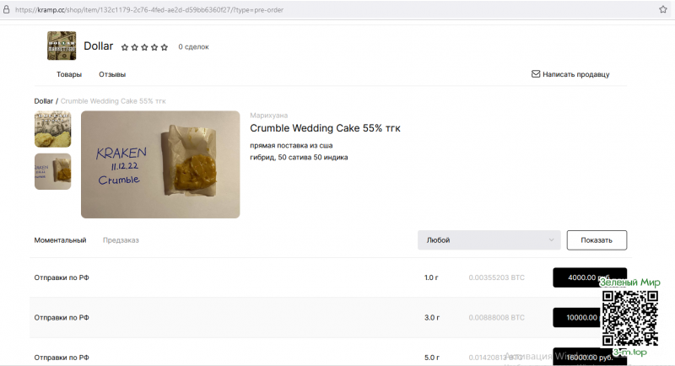Select the second thumbnail with KRAKEN note

(52, 171)
